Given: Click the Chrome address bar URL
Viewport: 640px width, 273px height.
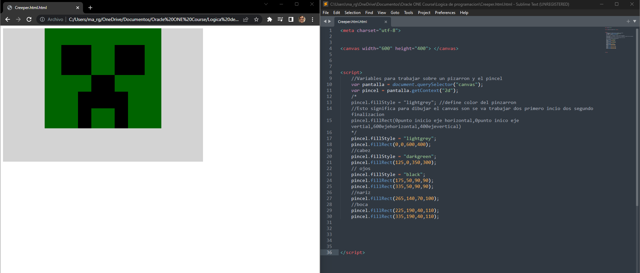Looking at the screenshot, I should coord(154,19).
